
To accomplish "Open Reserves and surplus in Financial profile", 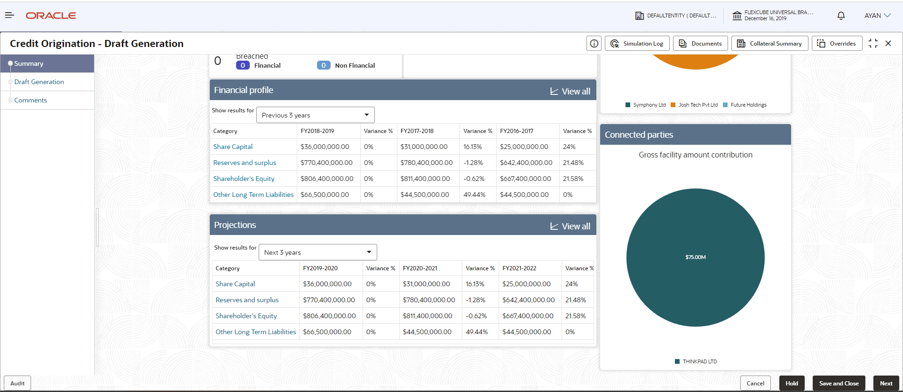I will [245, 163].
